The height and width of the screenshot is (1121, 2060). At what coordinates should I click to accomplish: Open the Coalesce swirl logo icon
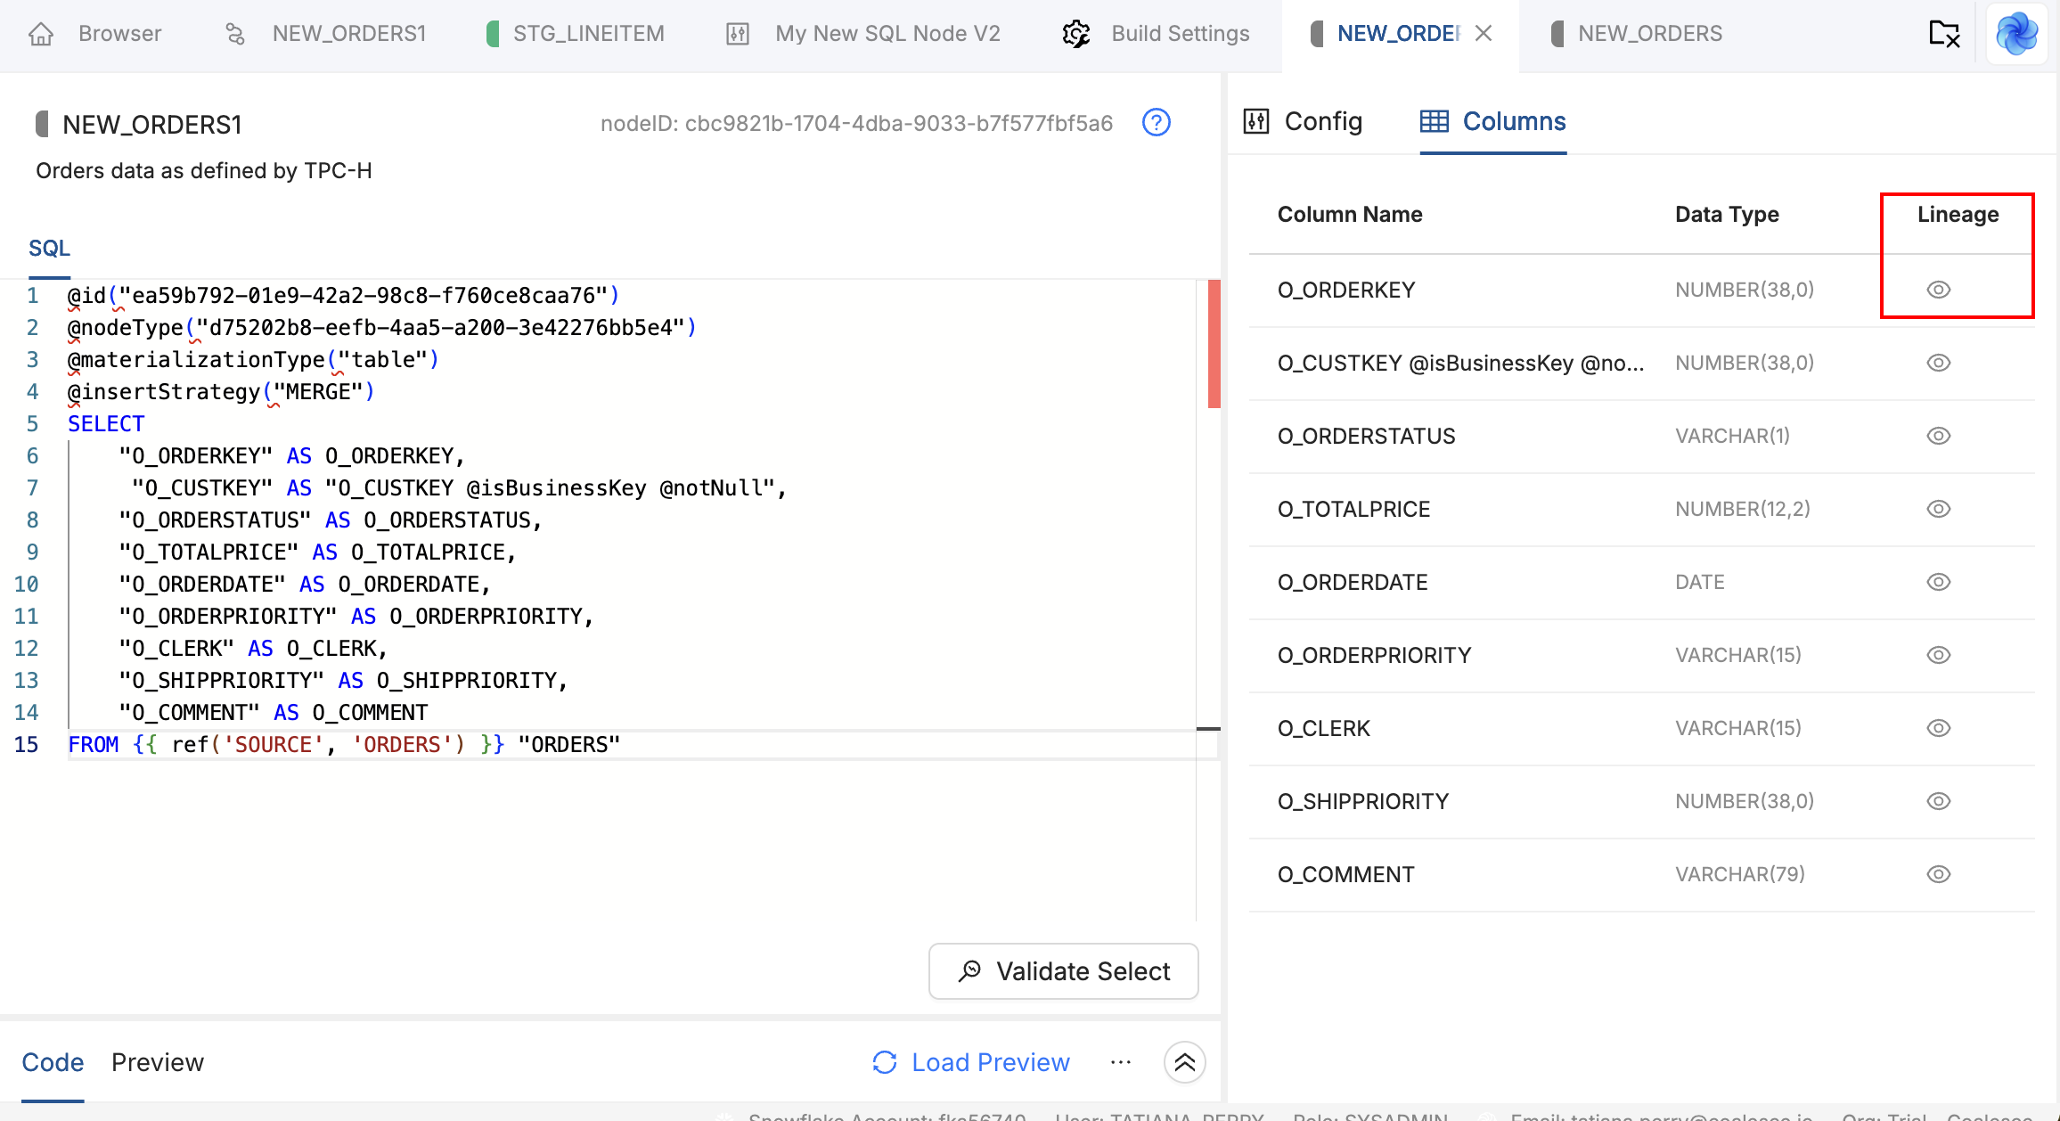tap(2016, 34)
